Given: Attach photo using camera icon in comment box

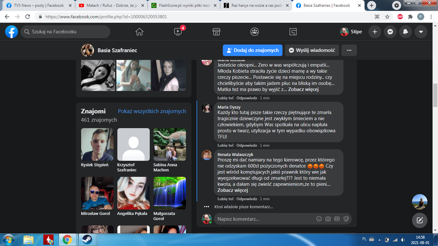Looking at the screenshot, I should 328,219.
